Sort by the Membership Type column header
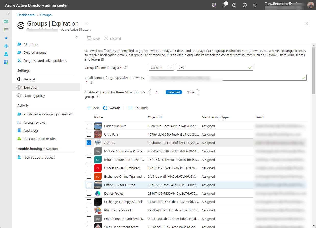The height and width of the screenshot is (228, 316). [215, 117]
